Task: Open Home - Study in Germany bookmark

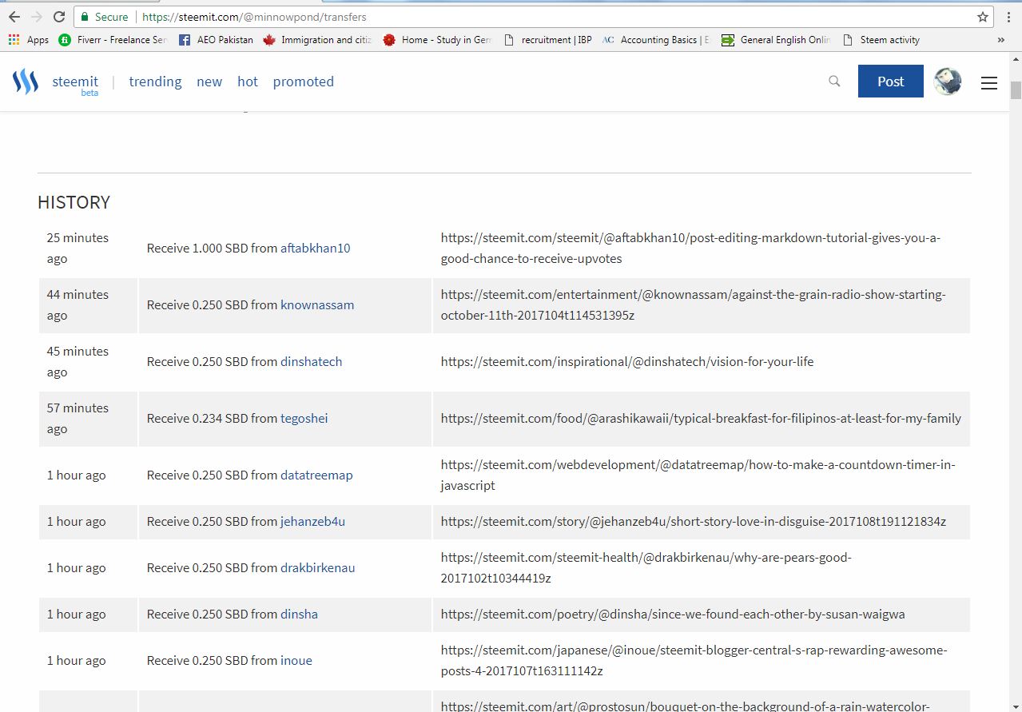Action: [x=437, y=40]
